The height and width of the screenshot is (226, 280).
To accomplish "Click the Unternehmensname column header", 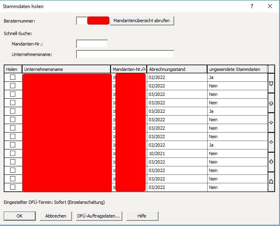I will point(66,69).
